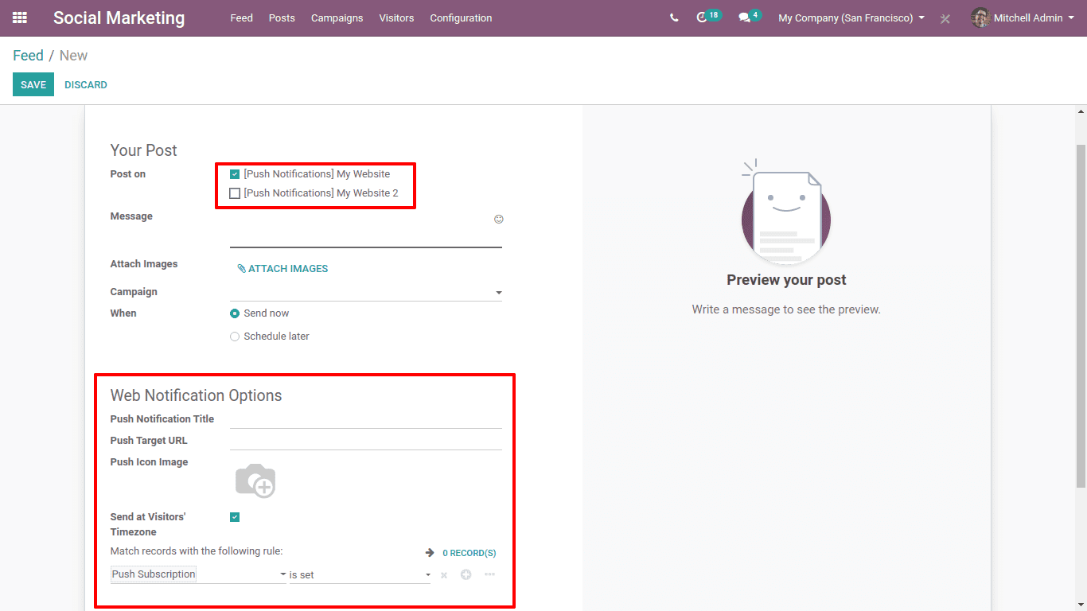Click the page vertical scrollbar

[x=1081, y=317]
